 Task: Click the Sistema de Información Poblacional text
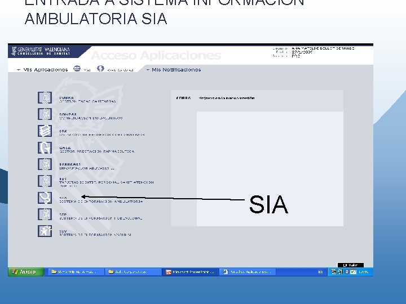[x=101, y=218]
